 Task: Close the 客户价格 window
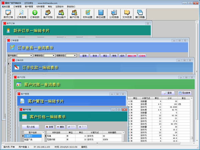tap(124, 110)
